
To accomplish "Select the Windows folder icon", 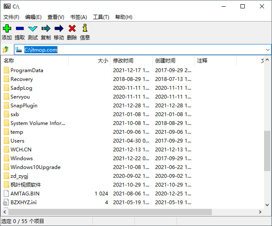I will pyautogui.click(x=6, y=158).
